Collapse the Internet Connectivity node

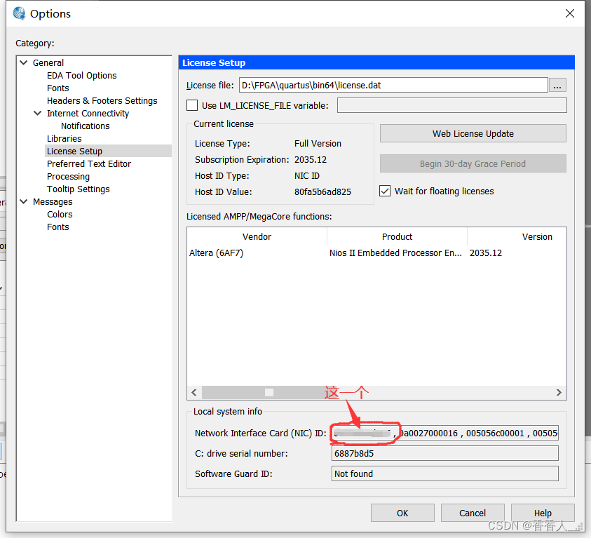click(38, 113)
